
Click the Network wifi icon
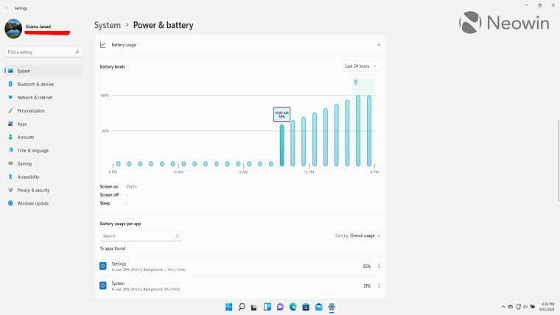click(10, 97)
